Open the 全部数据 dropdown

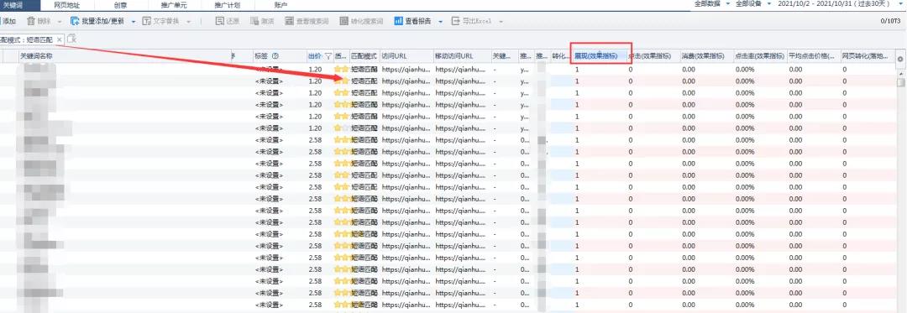coord(711,3)
